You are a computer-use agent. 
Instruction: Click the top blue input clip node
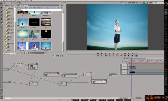click(6, 69)
